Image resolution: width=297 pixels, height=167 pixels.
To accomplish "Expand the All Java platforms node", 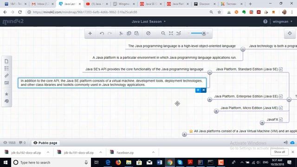I will tap(184, 134).
